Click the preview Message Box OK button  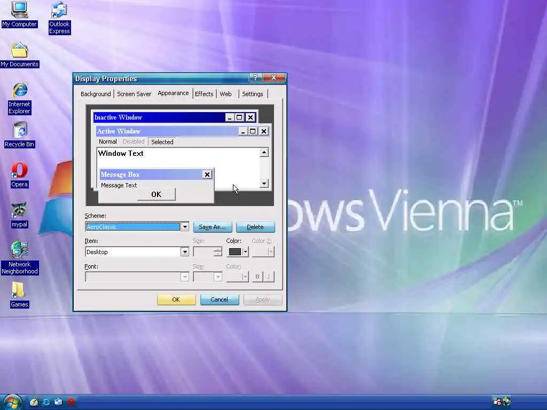pyautogui.click(x=157, y=194)
